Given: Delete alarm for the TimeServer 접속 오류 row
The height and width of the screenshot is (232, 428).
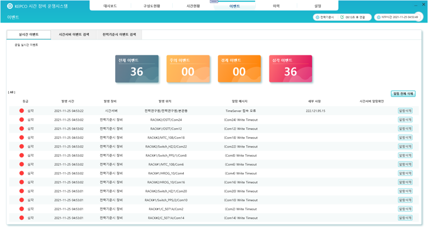Looking at the screenshot, I should pyautogui.click(x=405, y=111).
